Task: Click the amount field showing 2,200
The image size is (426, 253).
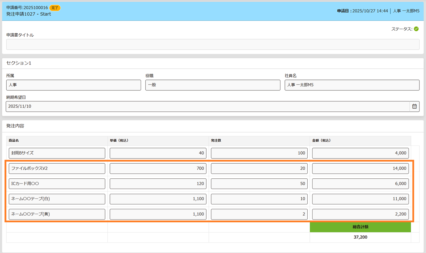Action: [x=360, y=214]
